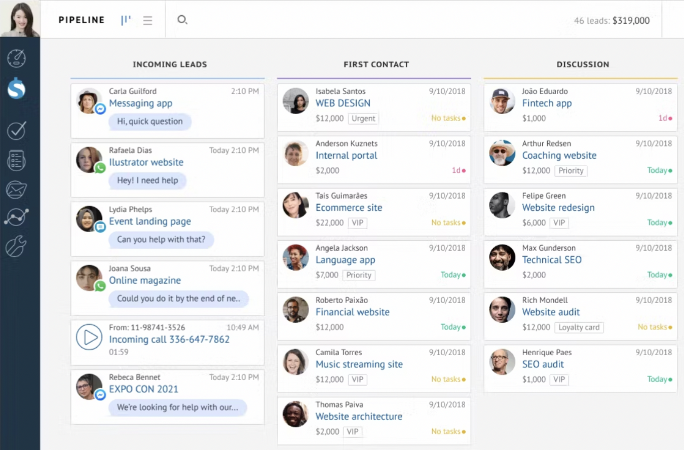This screenshot has width=684, height=450.
Task: Open the Lists clipboard icon in sidebar
Action: click(16, 160)
